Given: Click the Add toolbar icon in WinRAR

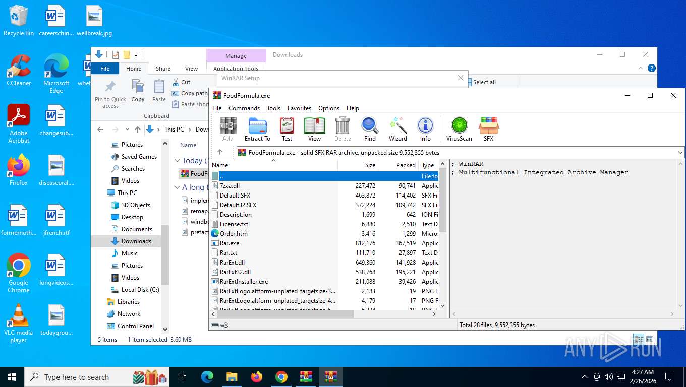Looking at the screenshot, I should pyautogui.click(x=228, y=129).
